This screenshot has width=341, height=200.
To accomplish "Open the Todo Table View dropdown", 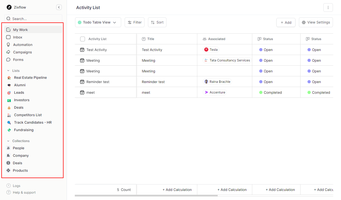I will click(98, 22).
